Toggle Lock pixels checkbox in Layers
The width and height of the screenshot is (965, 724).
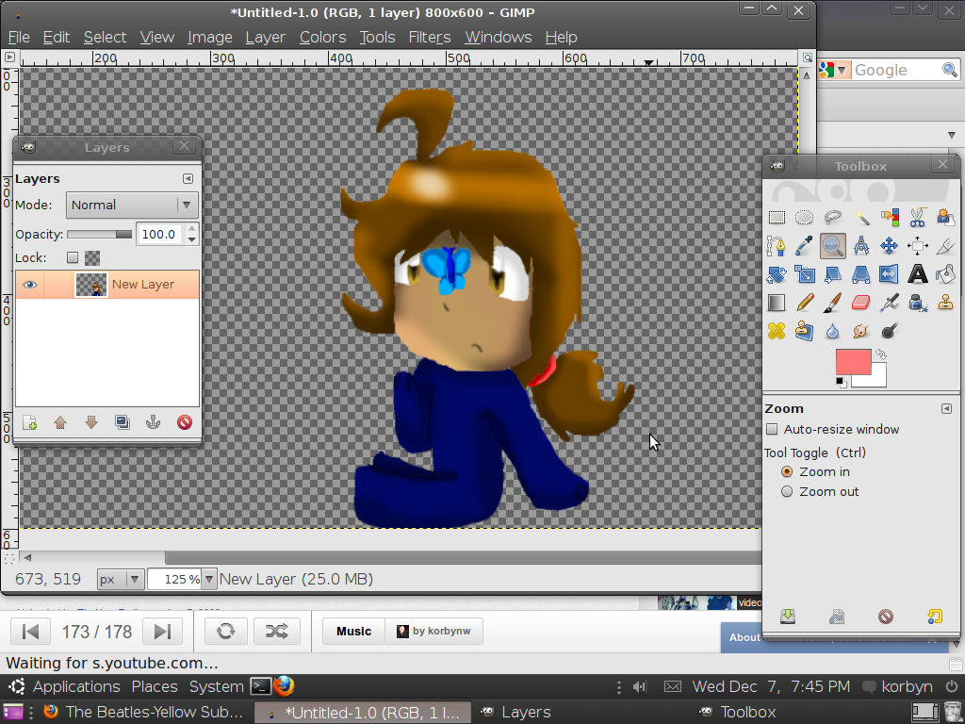[73, 257]
